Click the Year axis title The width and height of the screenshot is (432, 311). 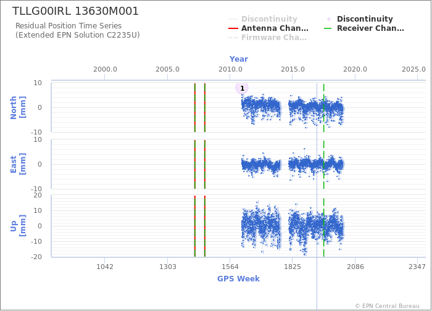pos(239,59)
